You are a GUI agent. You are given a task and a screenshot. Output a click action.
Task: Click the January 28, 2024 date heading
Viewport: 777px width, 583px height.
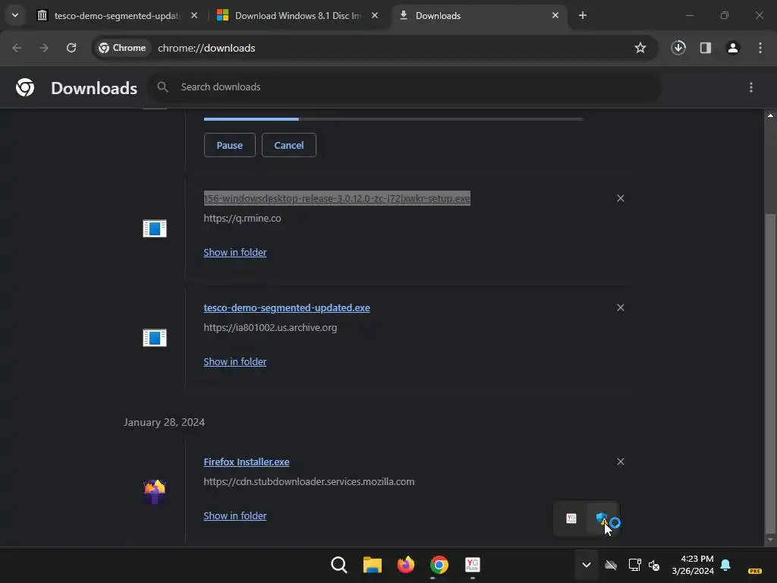pyautogui.click(x=164, y=422)
